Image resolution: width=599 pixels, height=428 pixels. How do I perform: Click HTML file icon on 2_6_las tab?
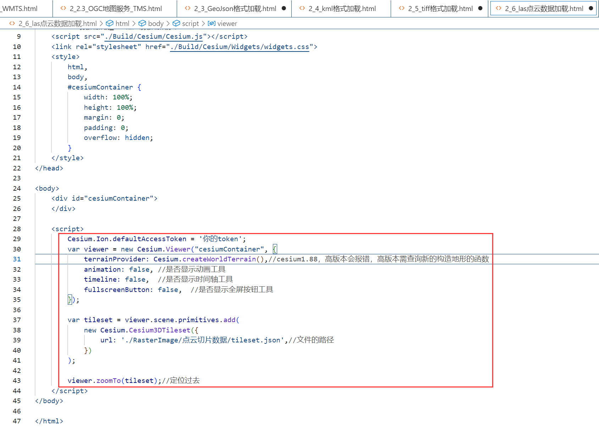pyautogui.click(x=499, y=8)
